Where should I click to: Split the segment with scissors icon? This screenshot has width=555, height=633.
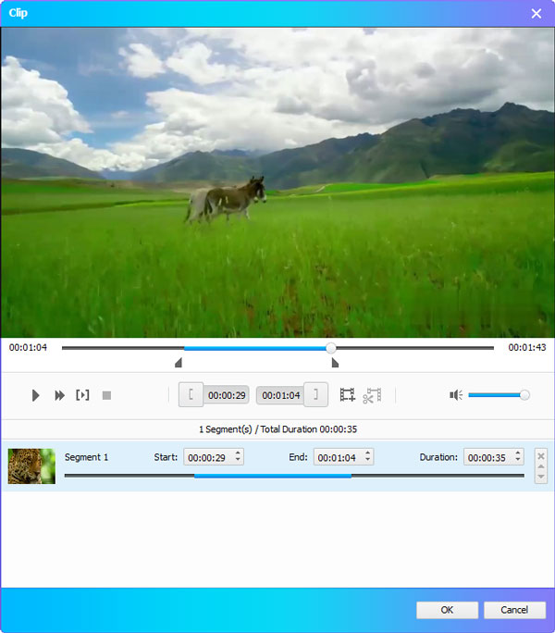(372, 395)
